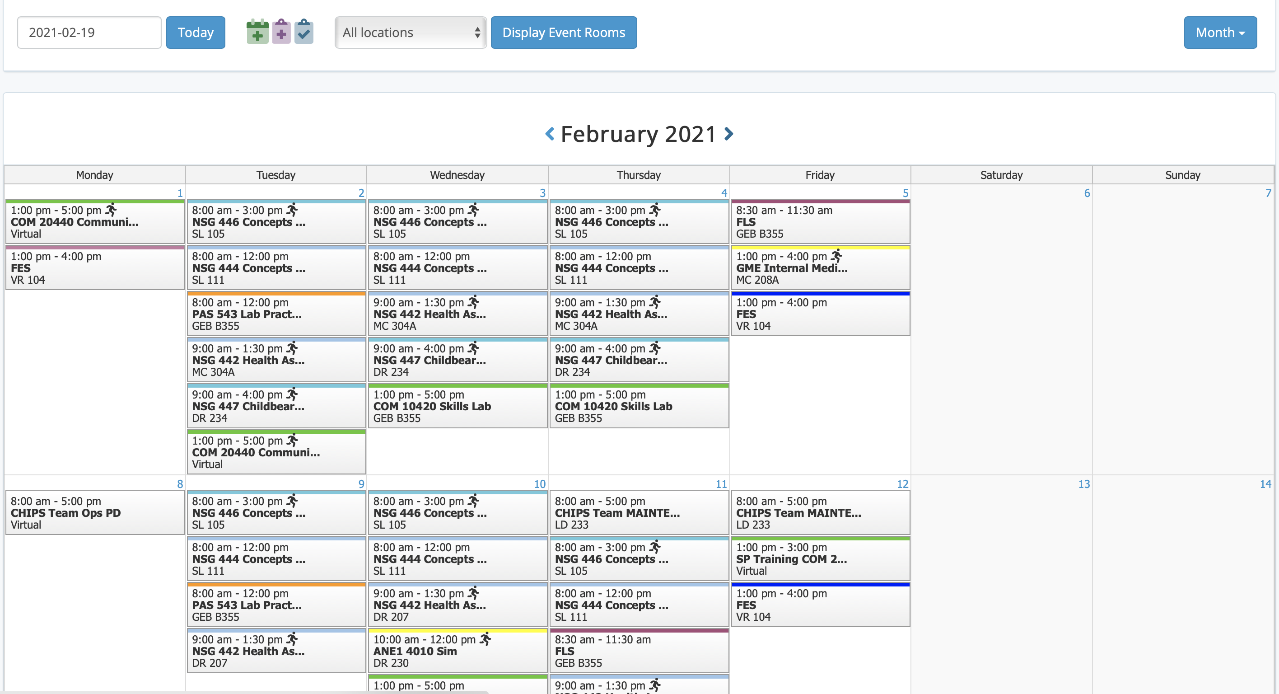Screen dimensions: 1279x694
Task: Open Friday 12 CHIPS Team MAINTE event
Action: pyautogui.click(x=821, y=513)
